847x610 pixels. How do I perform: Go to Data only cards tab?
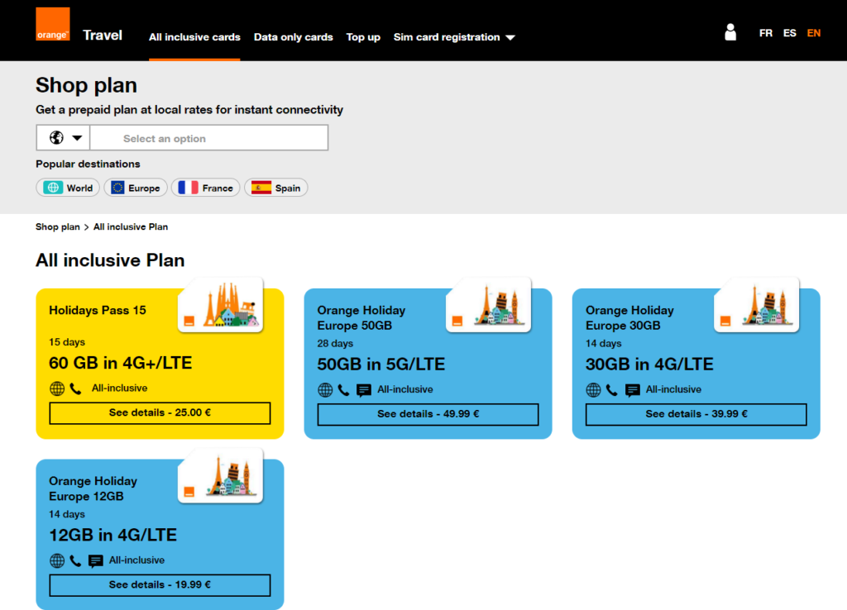click(x=293, y=37)
